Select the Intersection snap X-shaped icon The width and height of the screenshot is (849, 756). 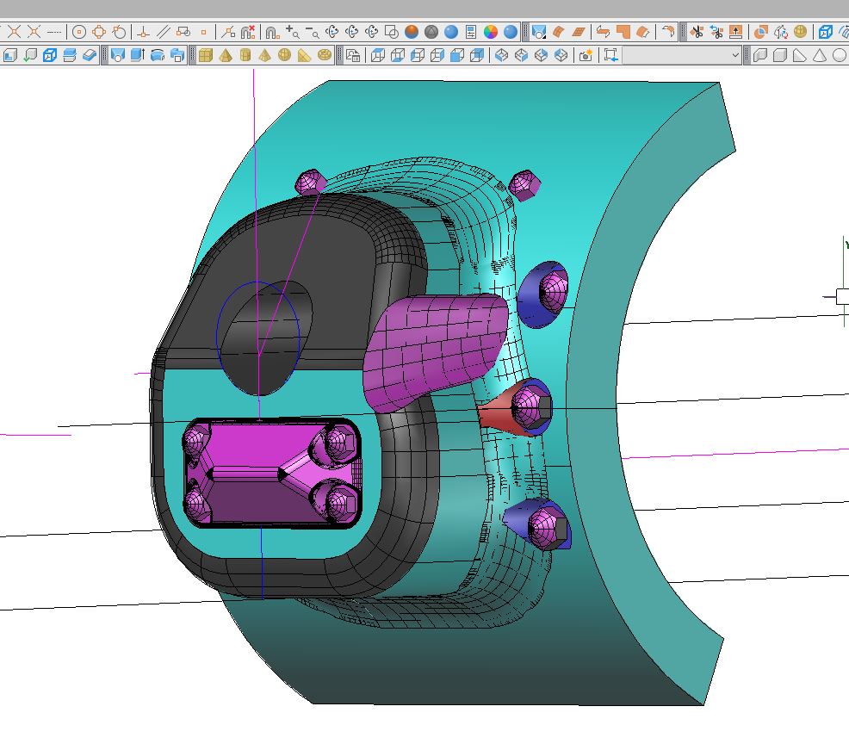pos(14,33)
